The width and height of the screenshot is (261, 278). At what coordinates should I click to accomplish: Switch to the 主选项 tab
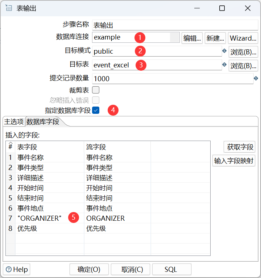coord(14,122)
